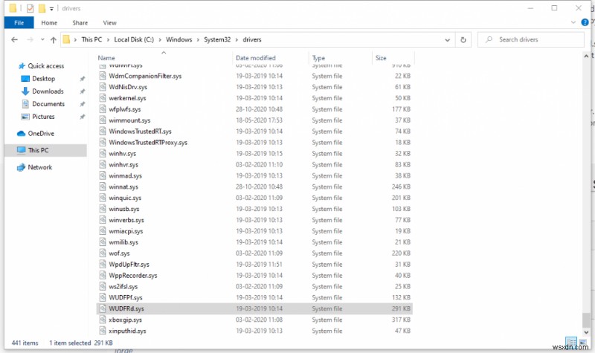Viewport: 595px width, 353px height.
Task: Expand chevron after System32 in breadcrumb
Action: (x=237, y=39)
